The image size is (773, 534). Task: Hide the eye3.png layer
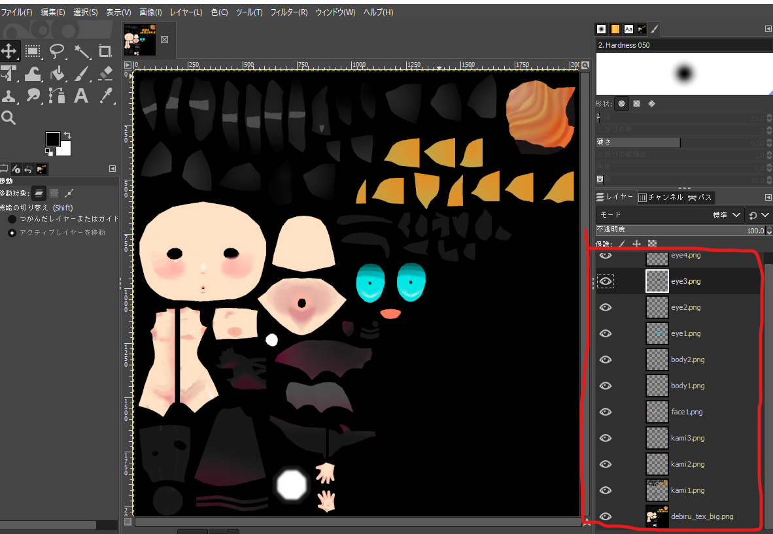[606, 281]
